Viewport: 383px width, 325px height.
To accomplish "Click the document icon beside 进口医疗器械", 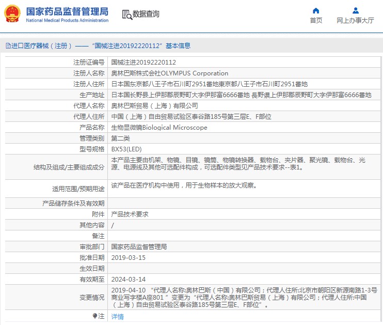I will pyautogui.click(x=8, y=46).
